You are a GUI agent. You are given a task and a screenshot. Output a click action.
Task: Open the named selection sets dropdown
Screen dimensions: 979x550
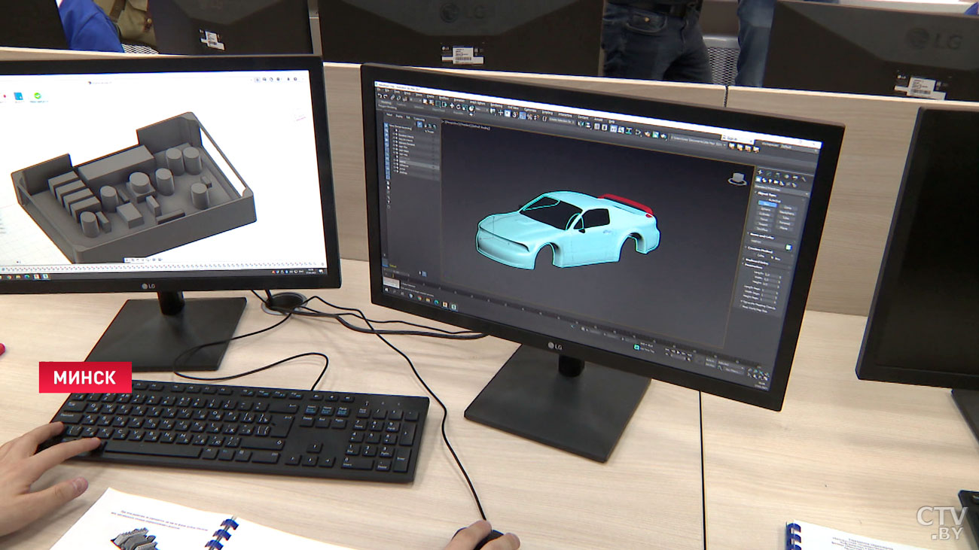click(x=561, y=120)
